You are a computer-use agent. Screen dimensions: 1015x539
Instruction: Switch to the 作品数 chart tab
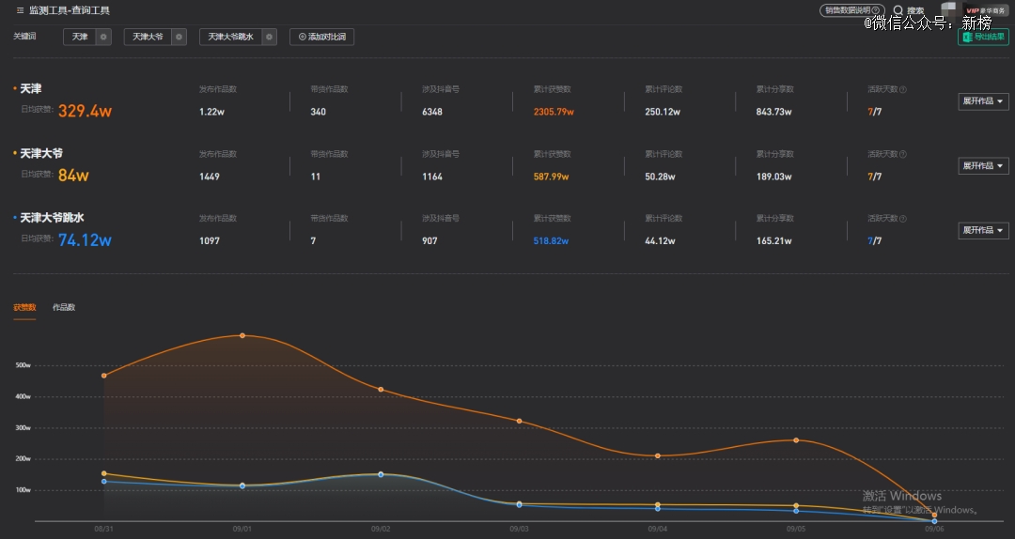64,307
